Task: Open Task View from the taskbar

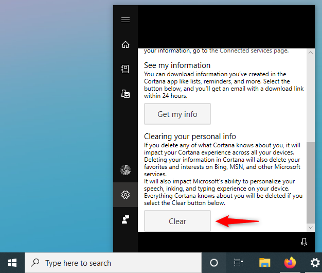Action: coord(239,263)
